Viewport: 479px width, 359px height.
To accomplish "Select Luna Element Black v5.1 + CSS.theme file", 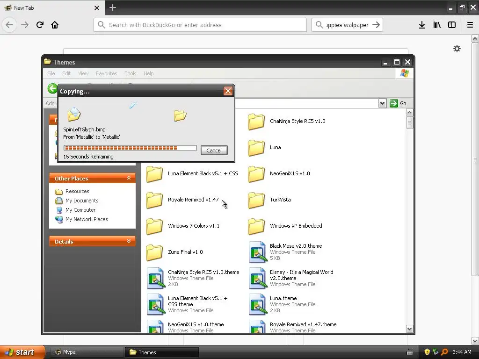I will tap(187, 304).
